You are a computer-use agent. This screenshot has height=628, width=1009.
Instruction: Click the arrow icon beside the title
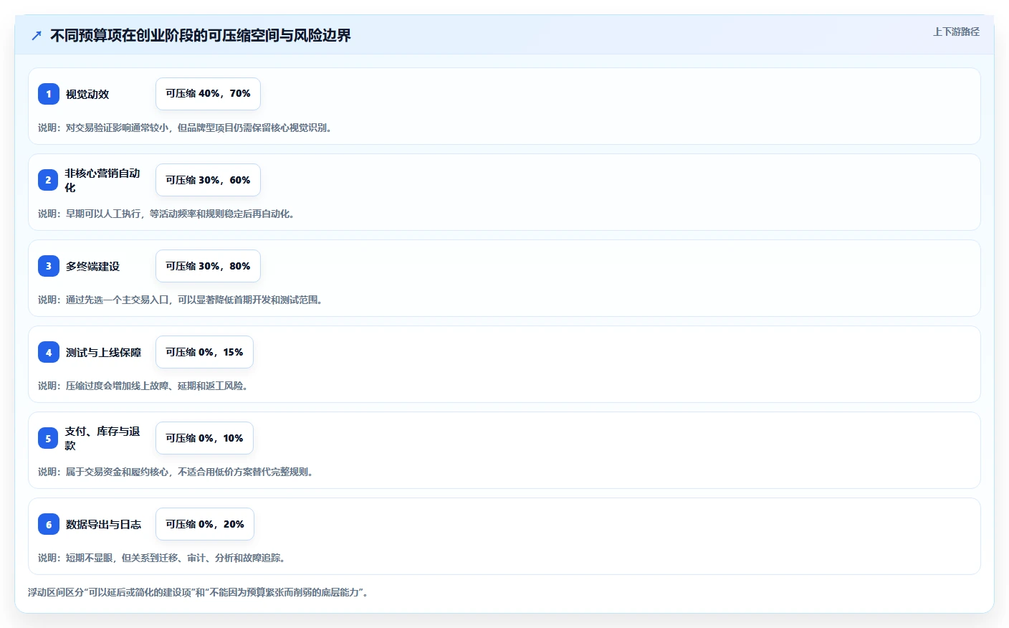(x=37, y=35)
